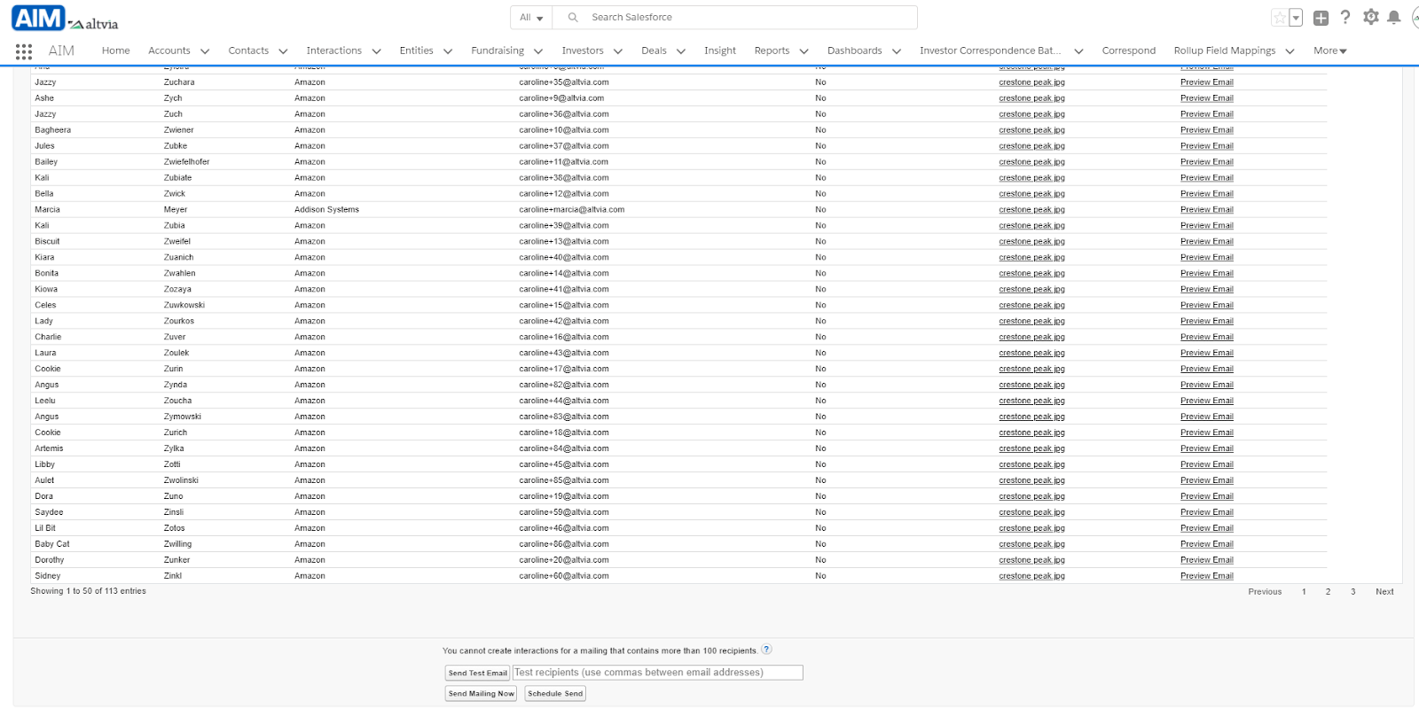1419x709 pixels.
Task: Preview Email for Jazzy Zuchara
Action: (1207, 82)
